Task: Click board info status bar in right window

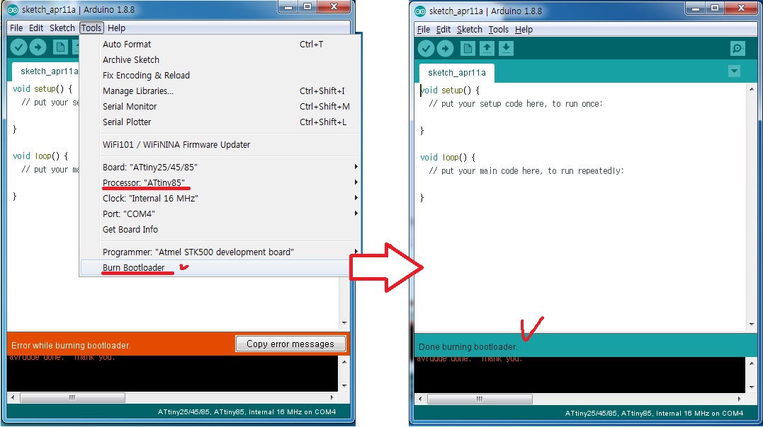Action: pos(654,414)
